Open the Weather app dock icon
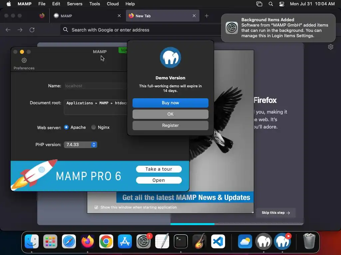Viewport: 341px width, 255px height. (245, 241)
